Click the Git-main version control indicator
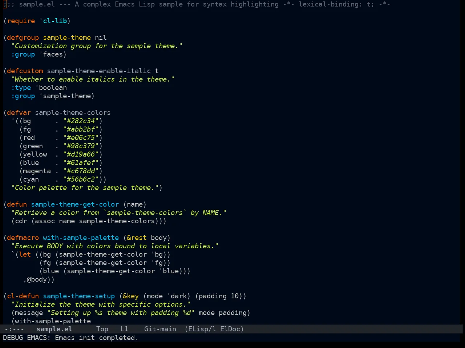The image size is (465, 348). pyautogui.click(x=160, y=329)
